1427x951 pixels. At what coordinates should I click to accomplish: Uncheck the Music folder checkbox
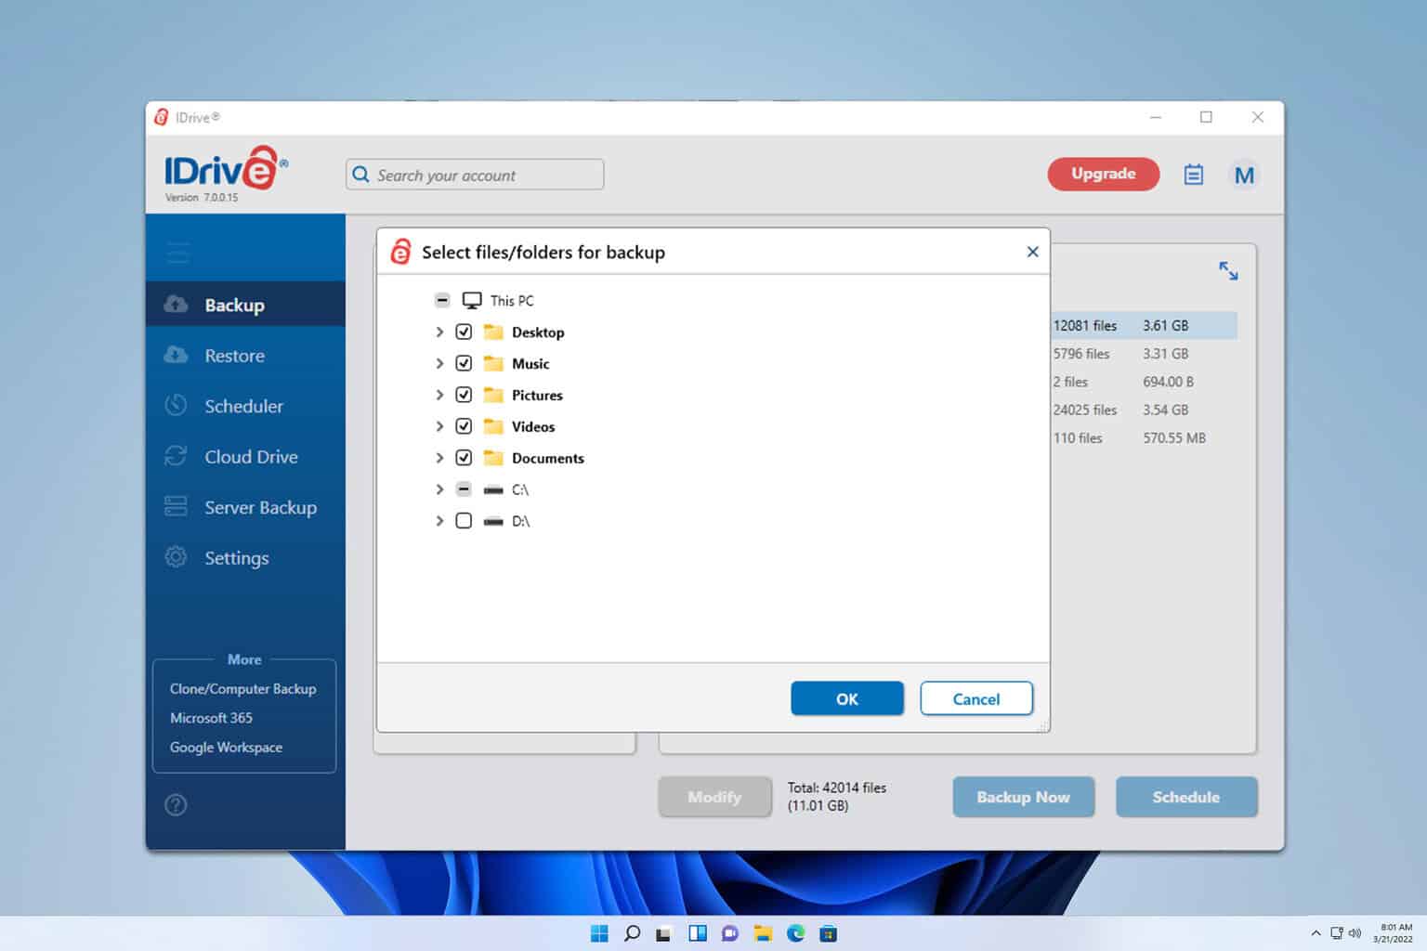click(464, 363)
